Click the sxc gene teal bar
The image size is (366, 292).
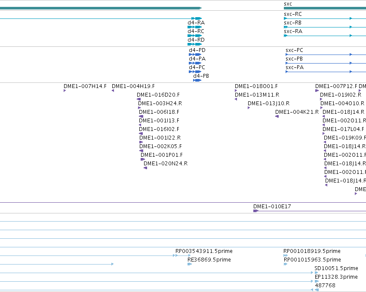(325, 8)
